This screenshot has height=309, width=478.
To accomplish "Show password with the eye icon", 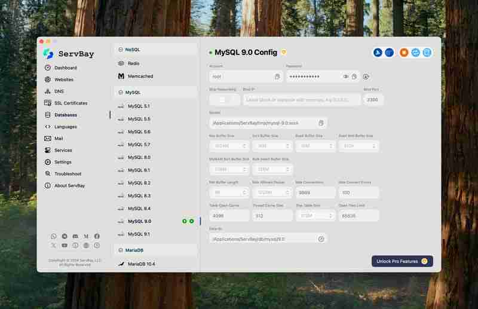I will click(x=346, y=77).
